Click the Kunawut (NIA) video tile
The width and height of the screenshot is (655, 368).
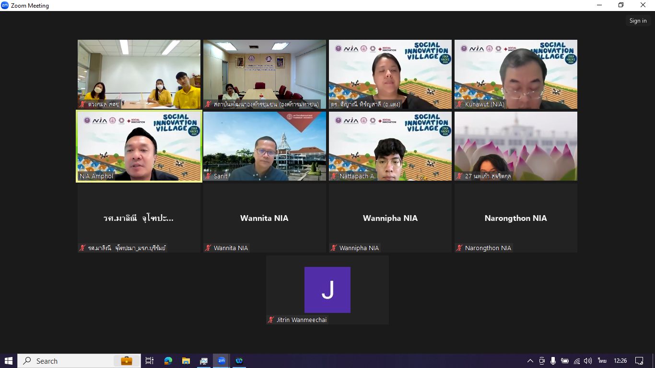[515, 74]
